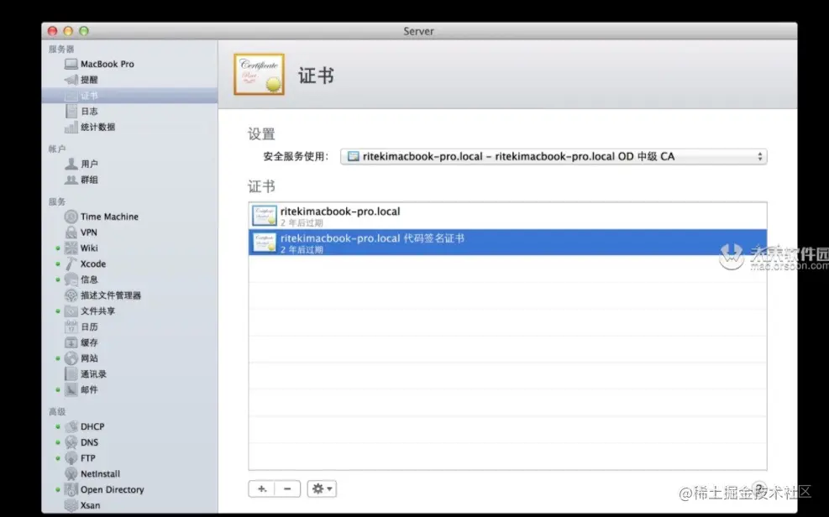The width and height of the screenshot is (829, 517).
Task: Open the NetInstall service
Action: tap(92, 474)
